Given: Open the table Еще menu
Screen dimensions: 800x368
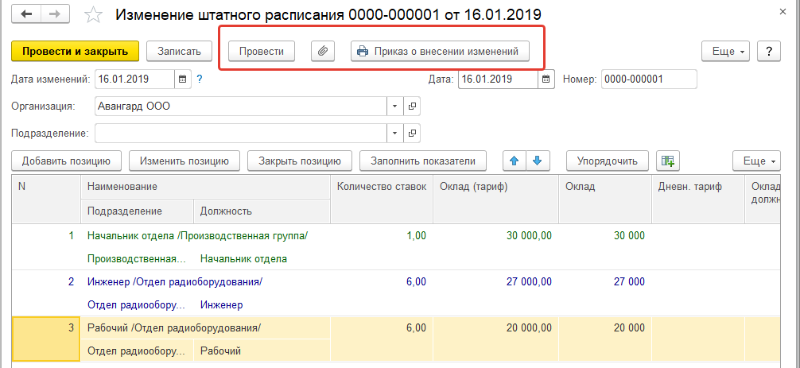Looking at the screenshot, I should 757,161.
